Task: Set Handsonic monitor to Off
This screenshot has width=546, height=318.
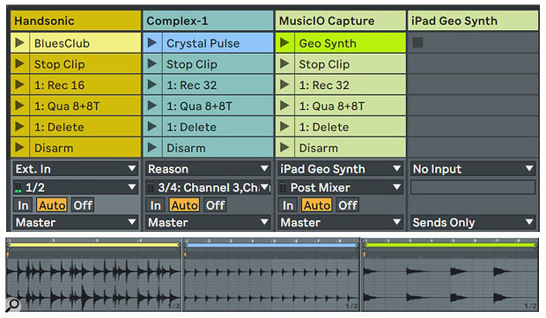Action: (83, 205)
